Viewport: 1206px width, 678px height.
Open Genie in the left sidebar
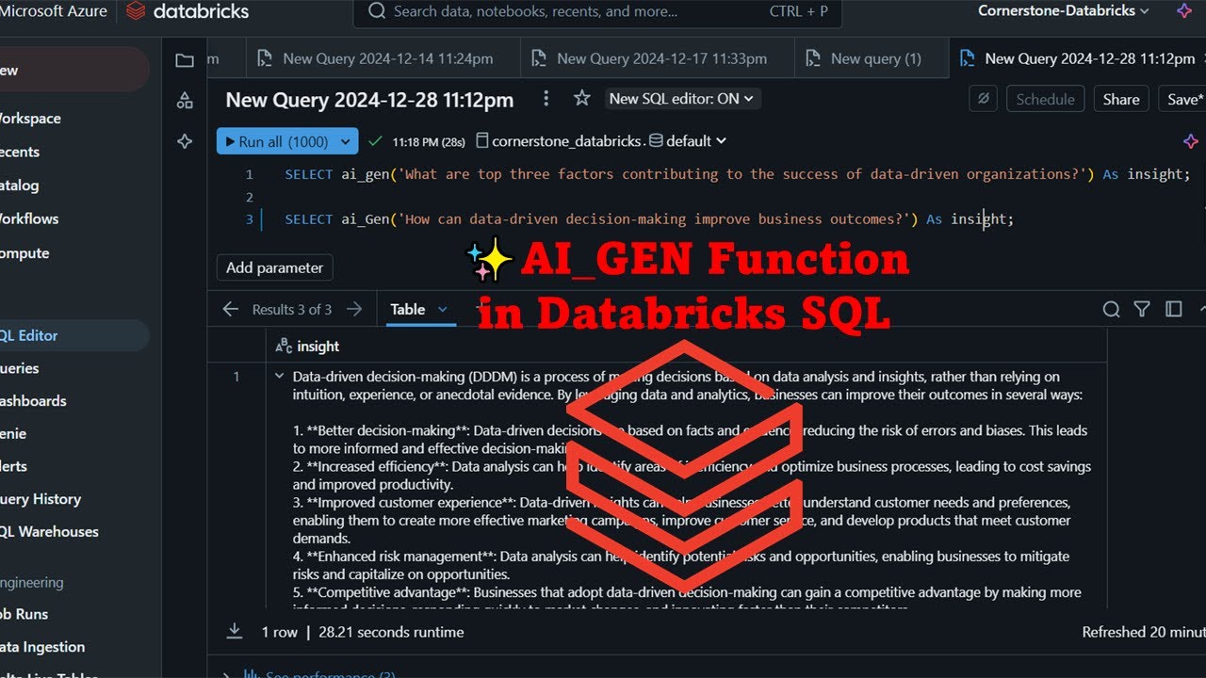(13, 434)
